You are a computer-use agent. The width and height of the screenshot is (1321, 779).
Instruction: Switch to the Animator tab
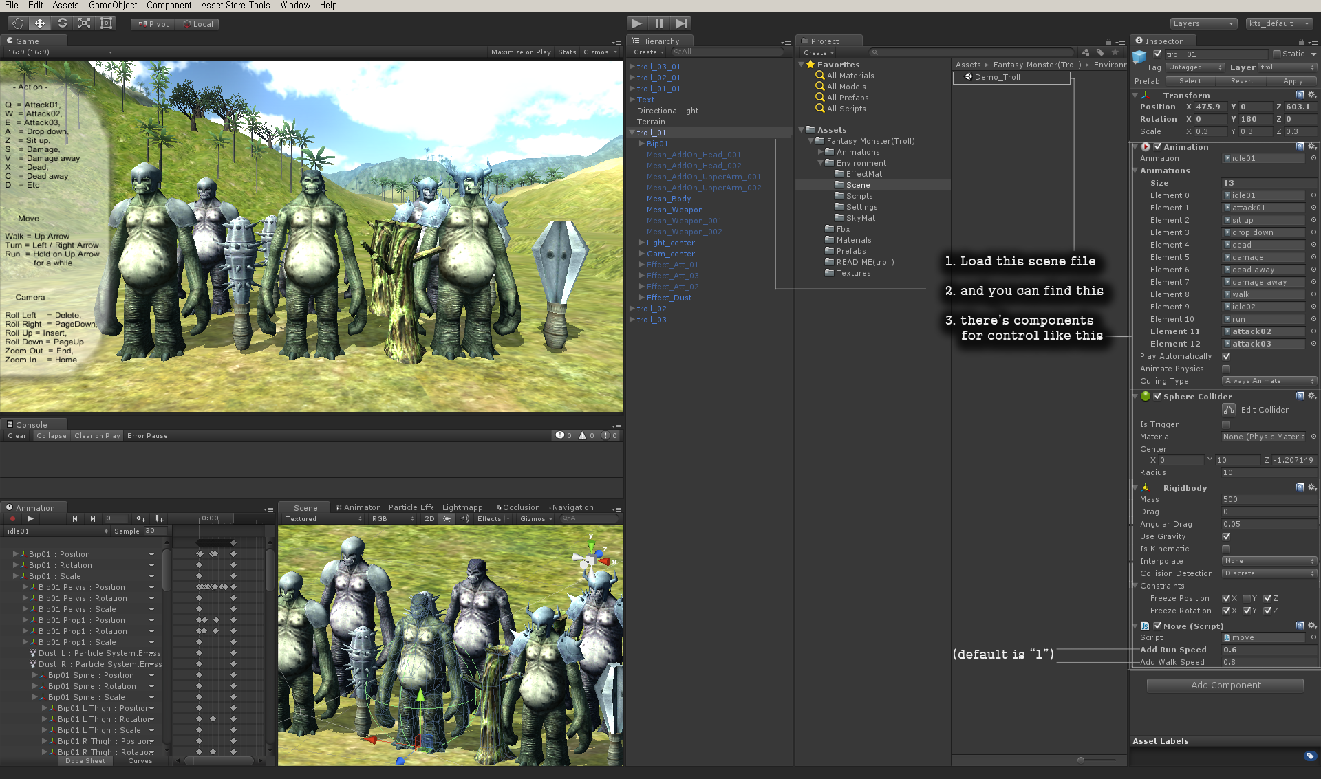coord(358,507)
